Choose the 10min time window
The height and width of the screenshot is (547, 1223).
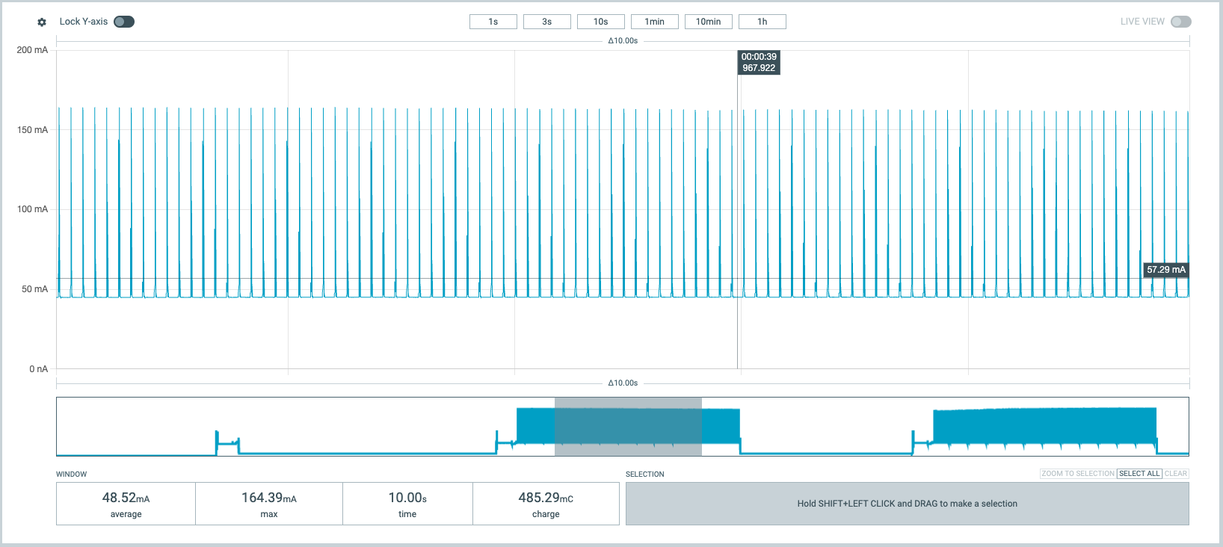tap(708, 22)
